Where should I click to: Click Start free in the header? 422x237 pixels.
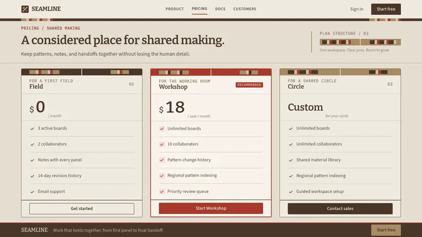coord(386,9)
